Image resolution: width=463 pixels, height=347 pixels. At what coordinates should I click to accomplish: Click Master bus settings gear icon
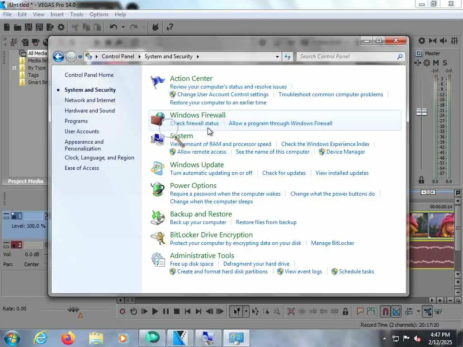click(427, 63)
